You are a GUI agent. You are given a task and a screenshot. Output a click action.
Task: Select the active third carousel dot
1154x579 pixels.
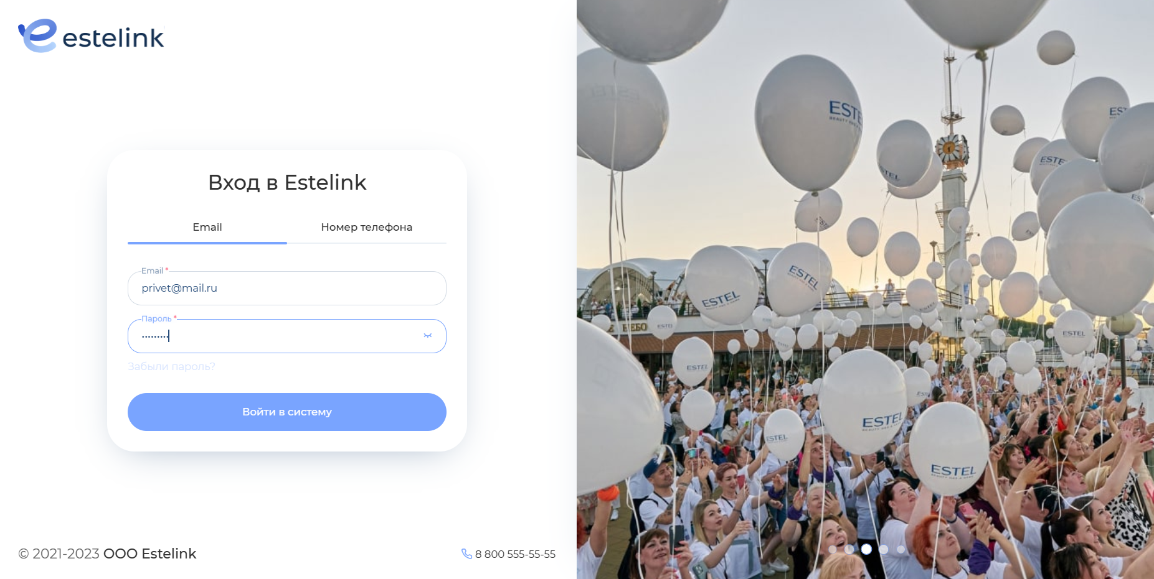(x=866, y=549)
